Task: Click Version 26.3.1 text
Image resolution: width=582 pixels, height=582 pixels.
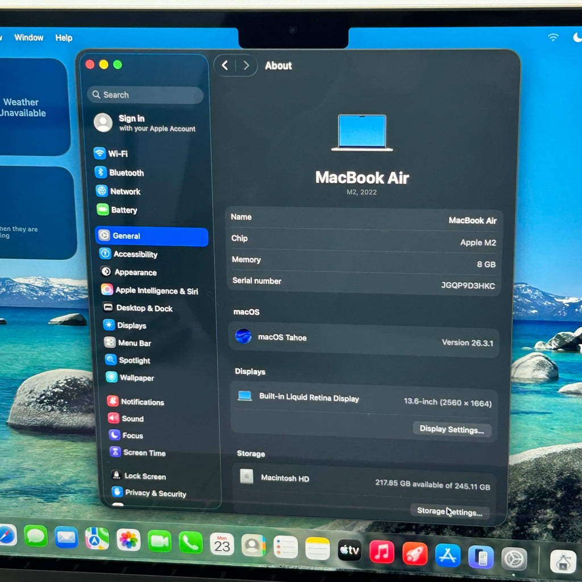Action: tap(468, 342)
